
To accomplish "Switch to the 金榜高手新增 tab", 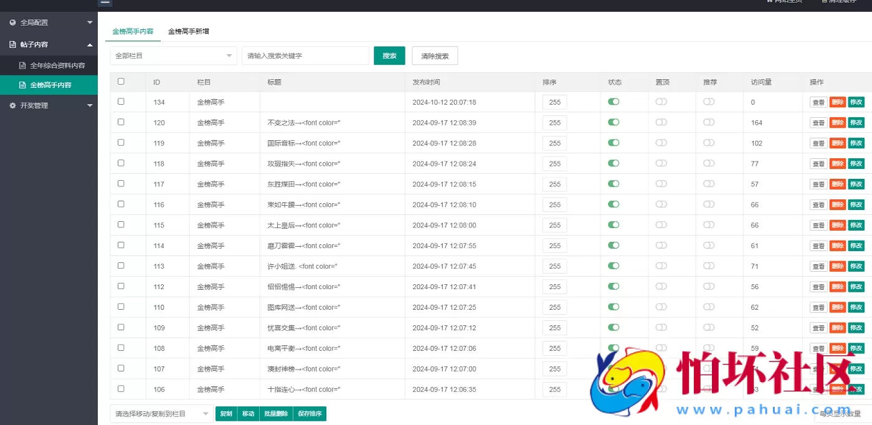I will coord(189,31).
